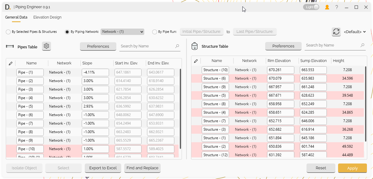The image size is (373, 179).
Task: Select By Pipe Run radio button
Action: click(x=155, y=32)
